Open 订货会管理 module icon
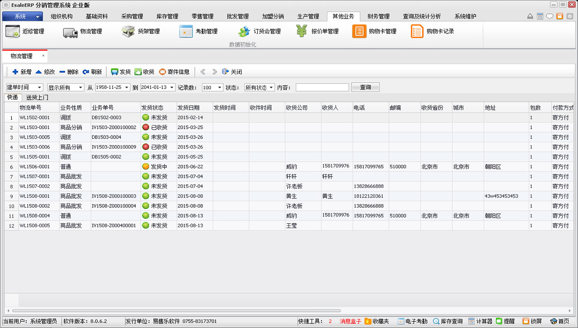 (x=244, y=32)
